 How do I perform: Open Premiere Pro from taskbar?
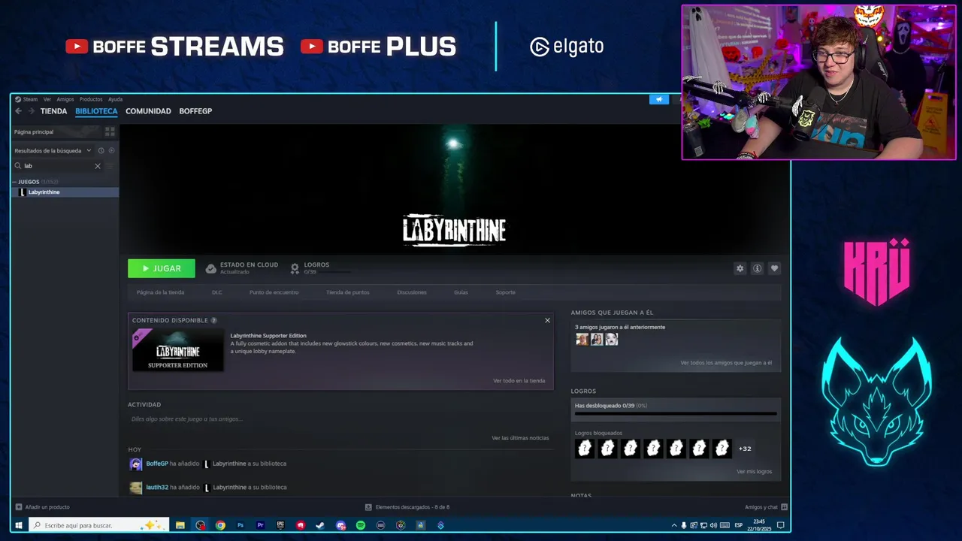(261, 525)
